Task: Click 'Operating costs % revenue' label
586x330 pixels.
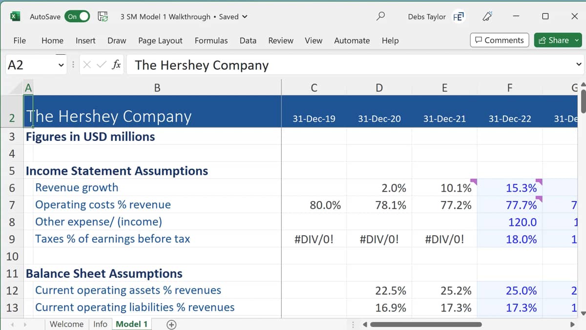Action: 103,205
